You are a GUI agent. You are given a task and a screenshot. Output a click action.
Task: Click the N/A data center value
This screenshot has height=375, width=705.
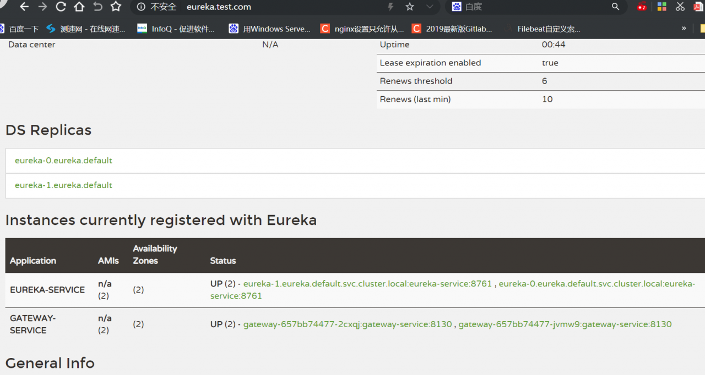(270, 45)
